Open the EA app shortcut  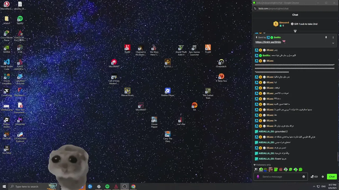(x=194, y=107)
